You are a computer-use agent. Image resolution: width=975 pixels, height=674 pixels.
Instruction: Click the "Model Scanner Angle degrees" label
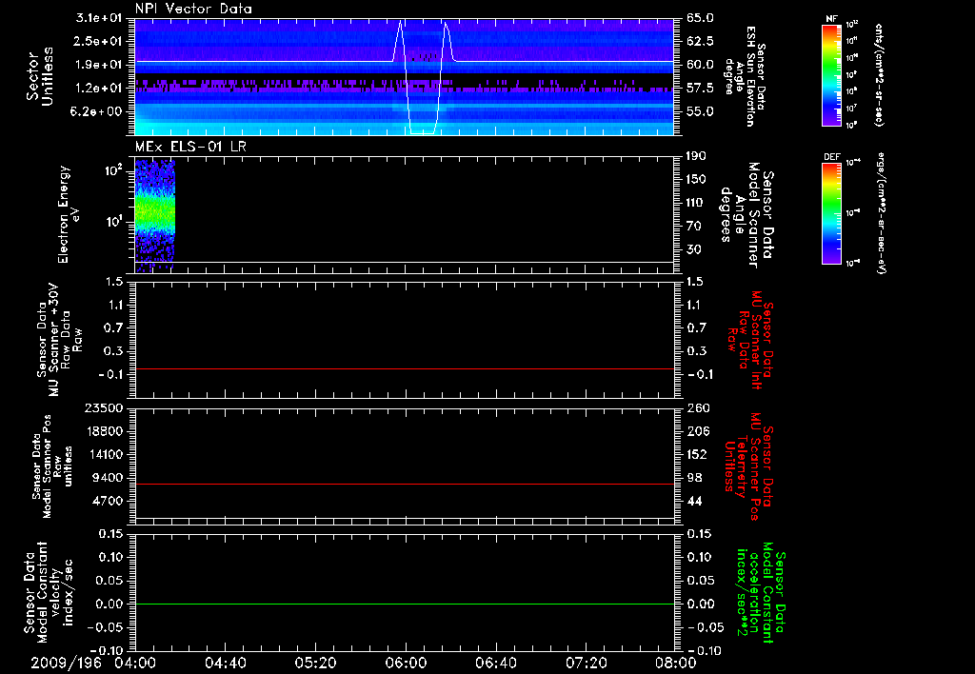click(x=746, y=214)
